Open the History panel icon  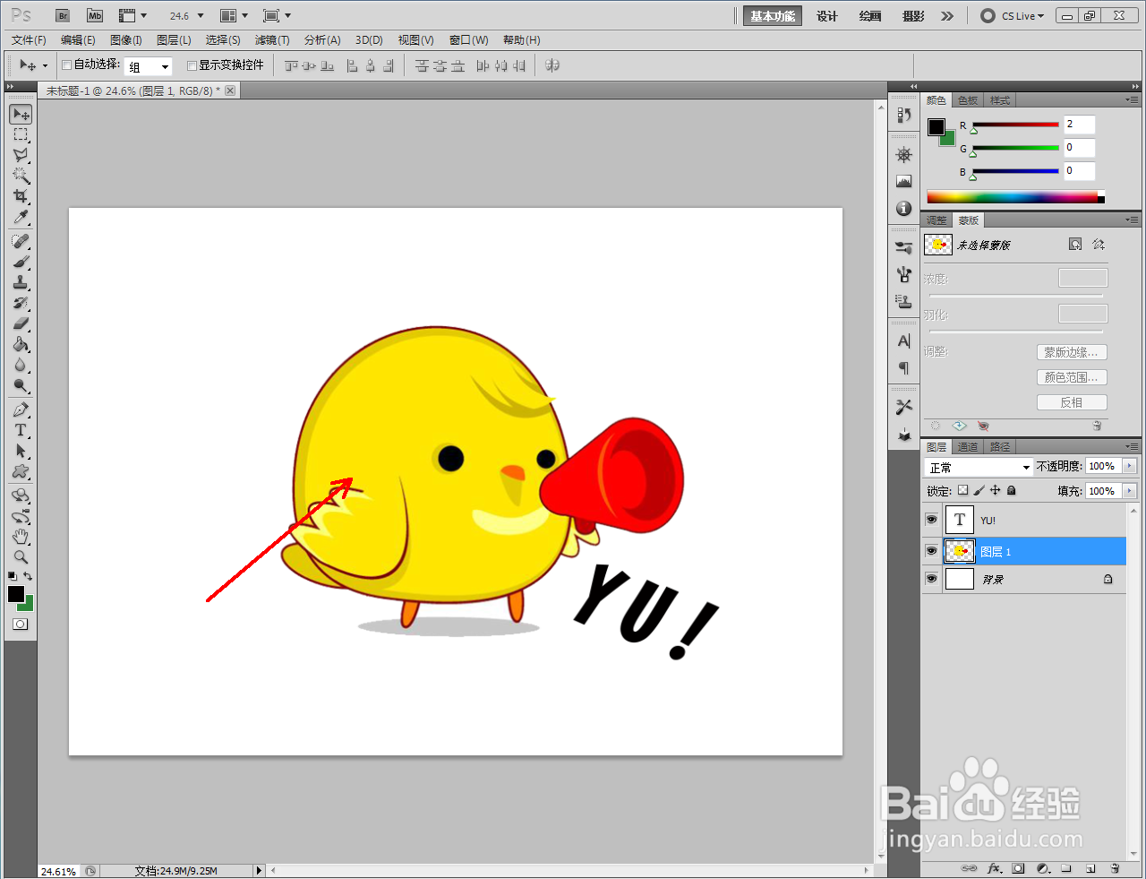pos(903,115)
